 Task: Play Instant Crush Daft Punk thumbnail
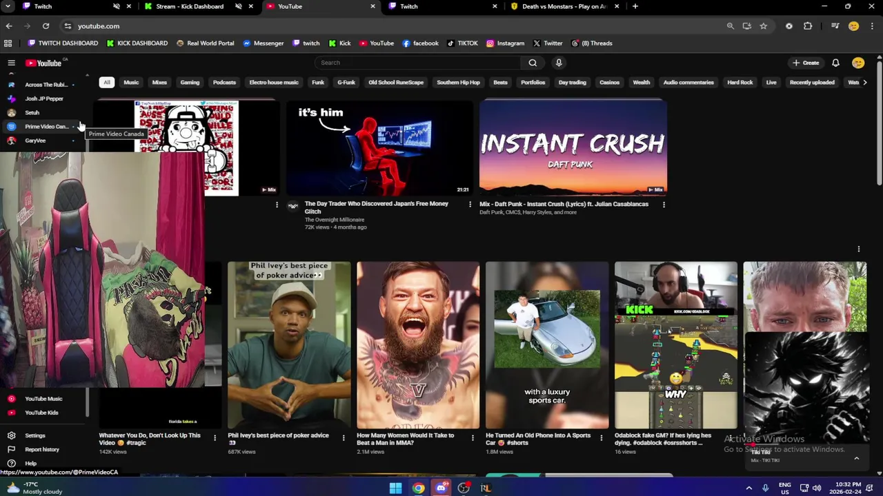[573, 147]
